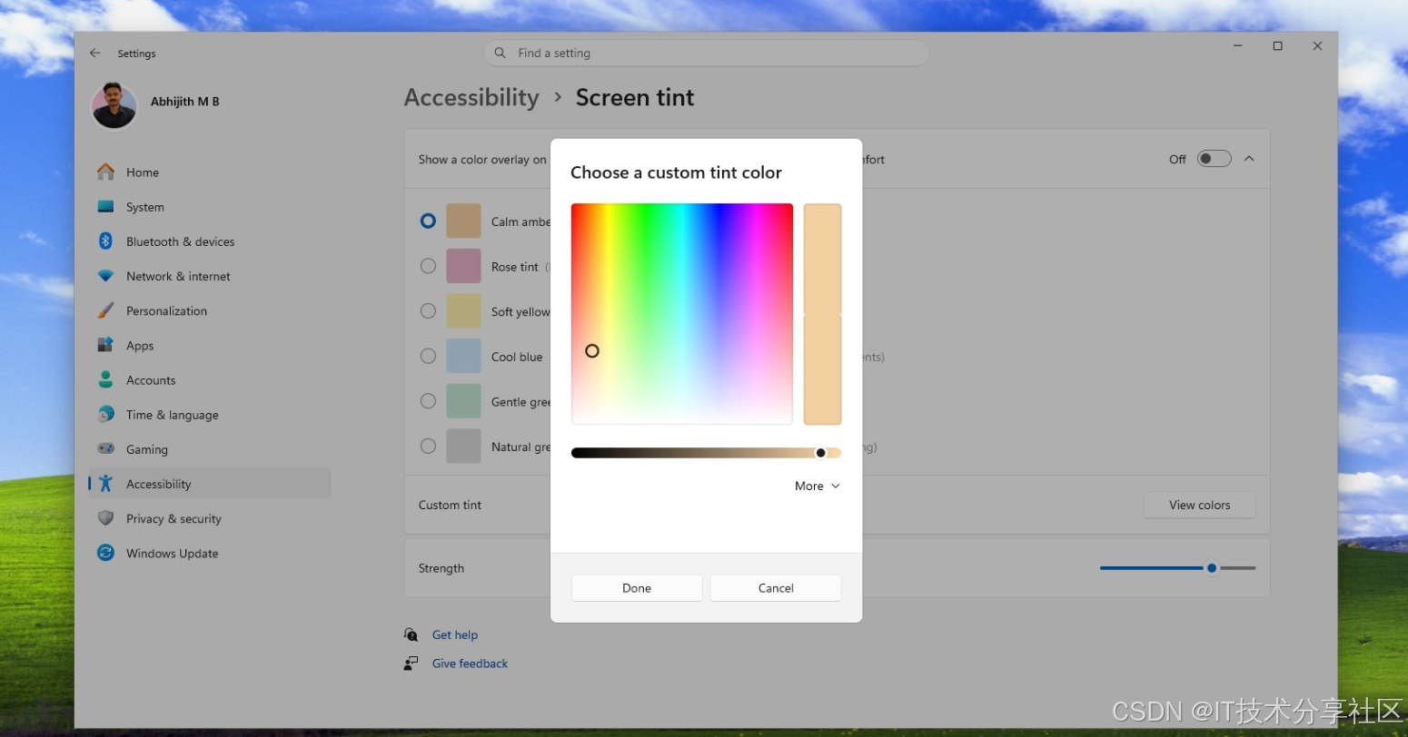Open the Get help link
This screenshot has height=737, width=1408.
click(x=455, y=634)
